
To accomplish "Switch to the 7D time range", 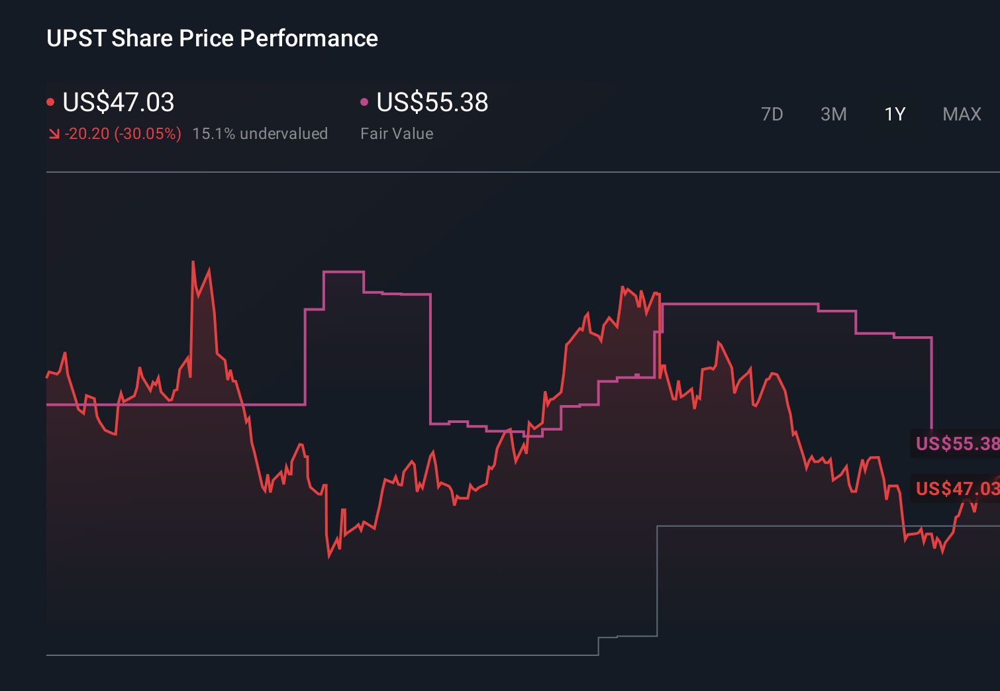I will [773, 114].
